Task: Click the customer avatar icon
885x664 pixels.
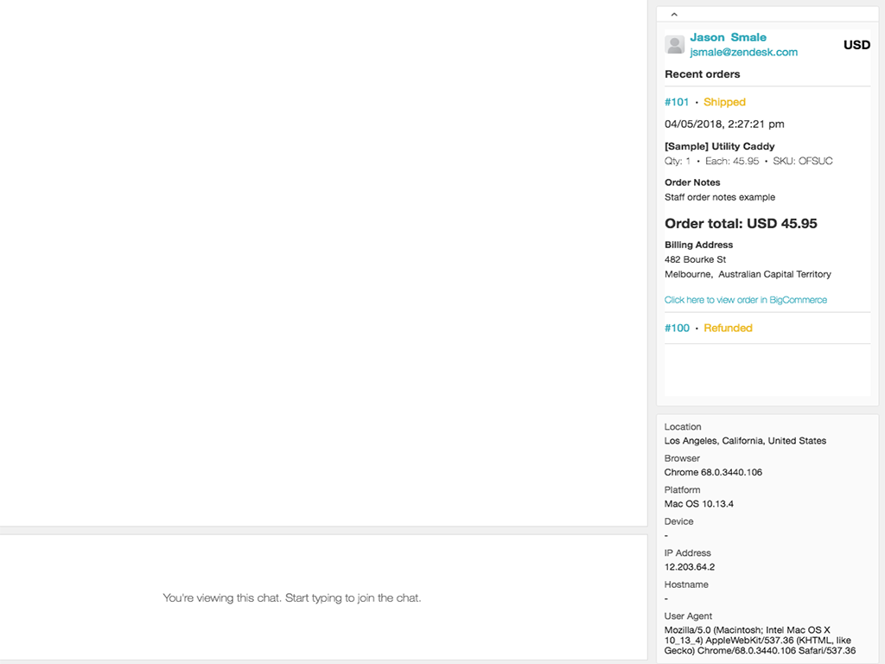Action: pyautogui.click(x=675, y=45)
